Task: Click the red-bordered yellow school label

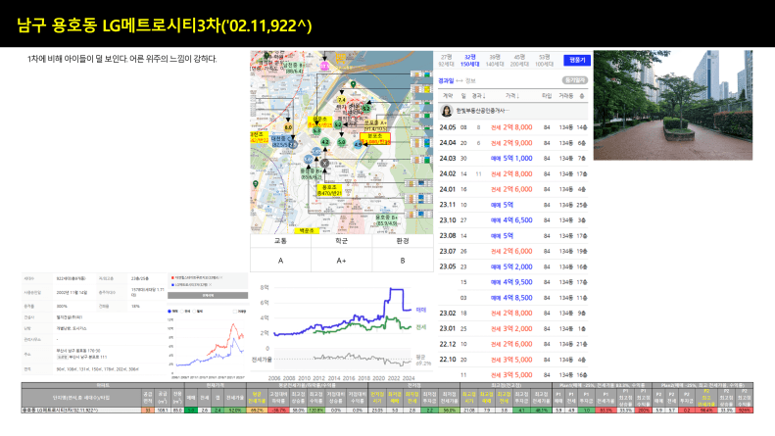Action: pos(375,139)
